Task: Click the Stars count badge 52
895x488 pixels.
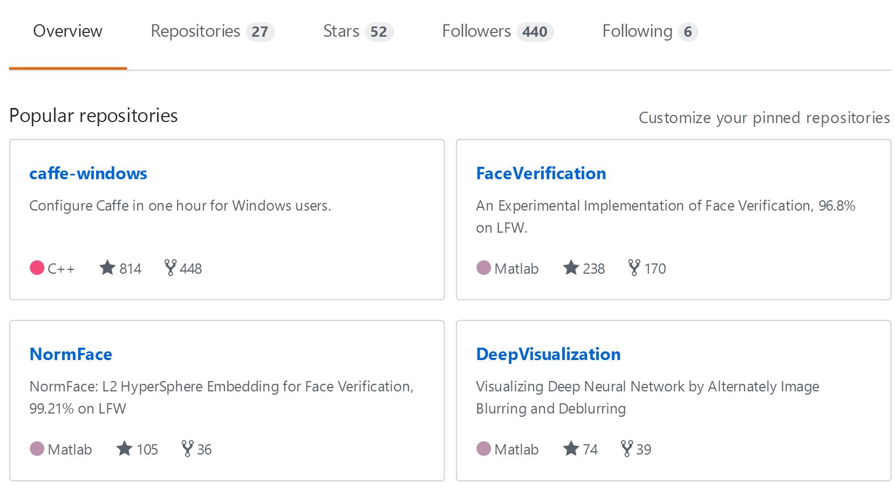Action: [379, 32]
